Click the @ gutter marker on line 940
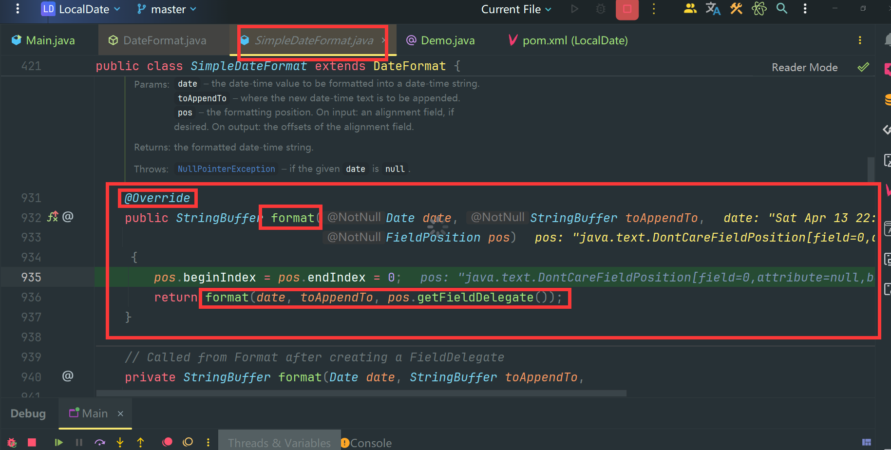891x450 pixels. [68, 376]
